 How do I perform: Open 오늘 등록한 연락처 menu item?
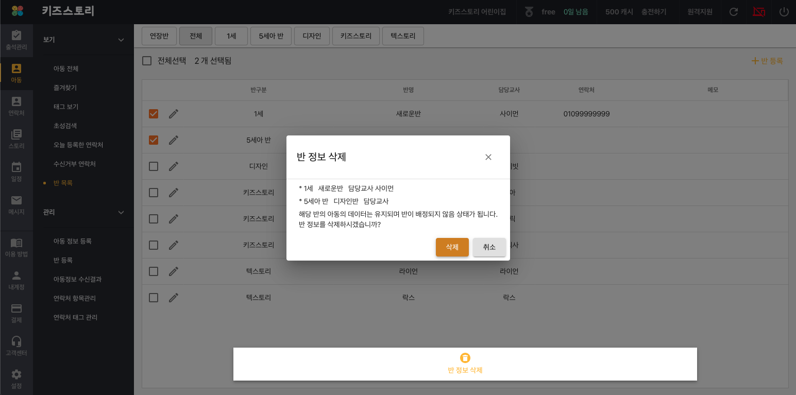click(78, 145)
